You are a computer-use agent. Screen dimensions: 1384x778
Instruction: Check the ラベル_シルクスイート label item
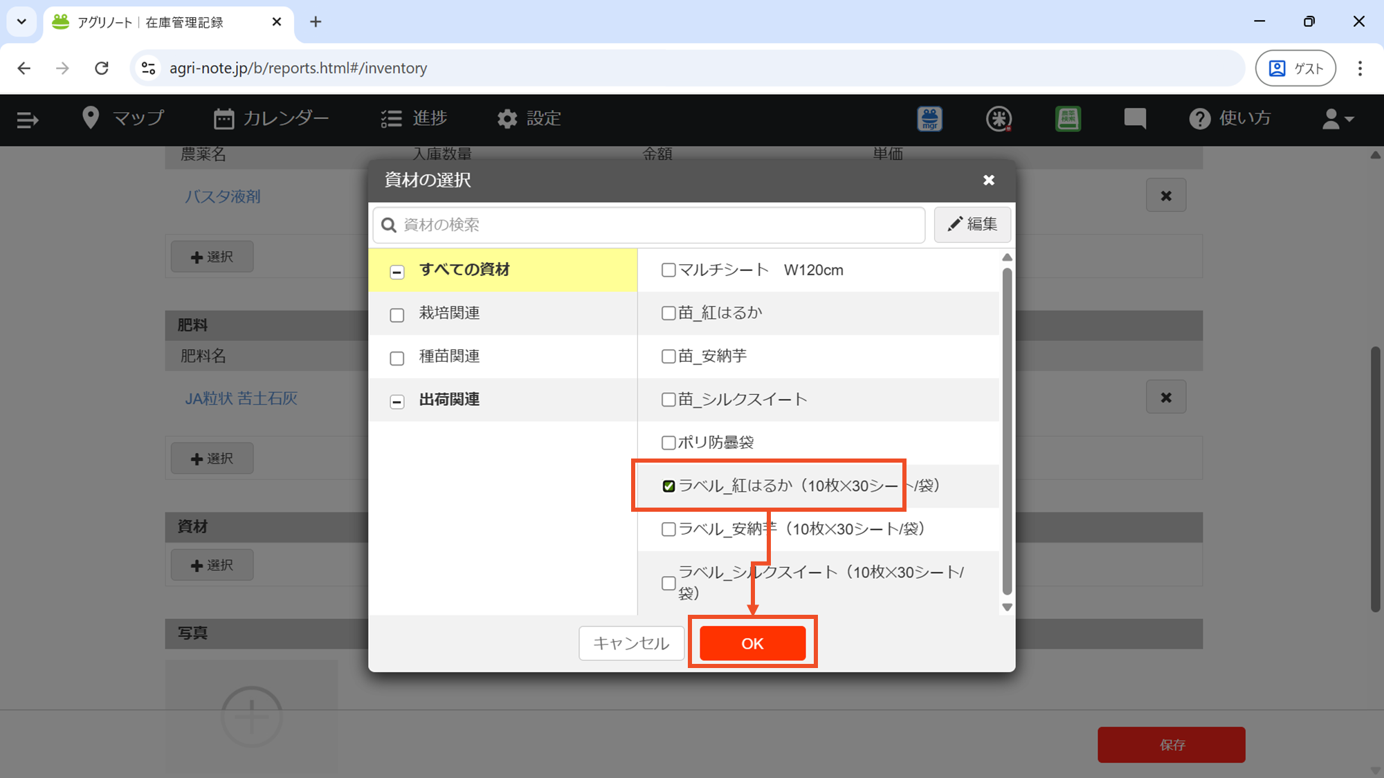(x=668, y=583)
